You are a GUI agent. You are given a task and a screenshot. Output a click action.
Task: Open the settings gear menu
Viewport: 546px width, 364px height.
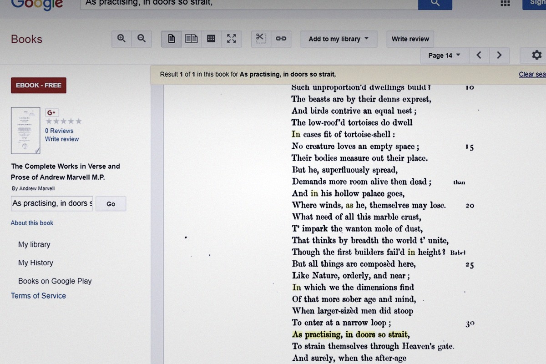[x=536, y=55]
